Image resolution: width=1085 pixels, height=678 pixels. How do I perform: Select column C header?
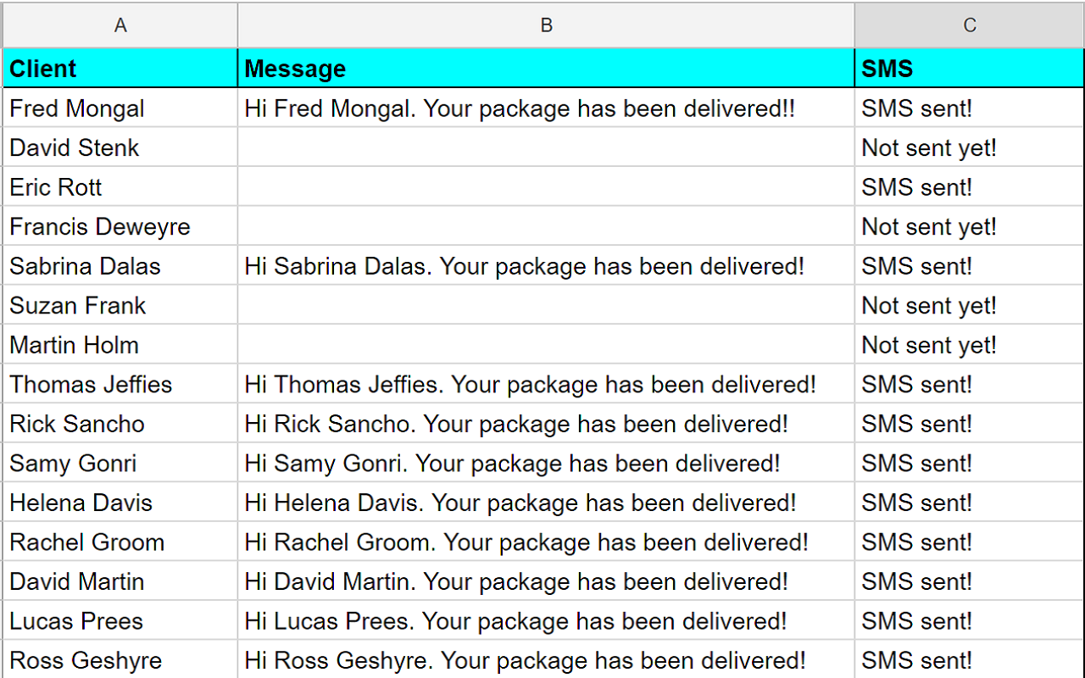[x=969, y=25]
